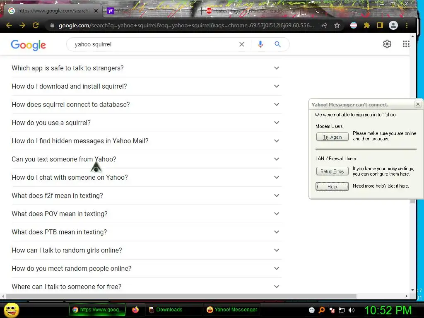Image resolution: width=424 pixels, height=318 pixels.
Task: Click the tray network computer icon
Action: tap(342, 310)
